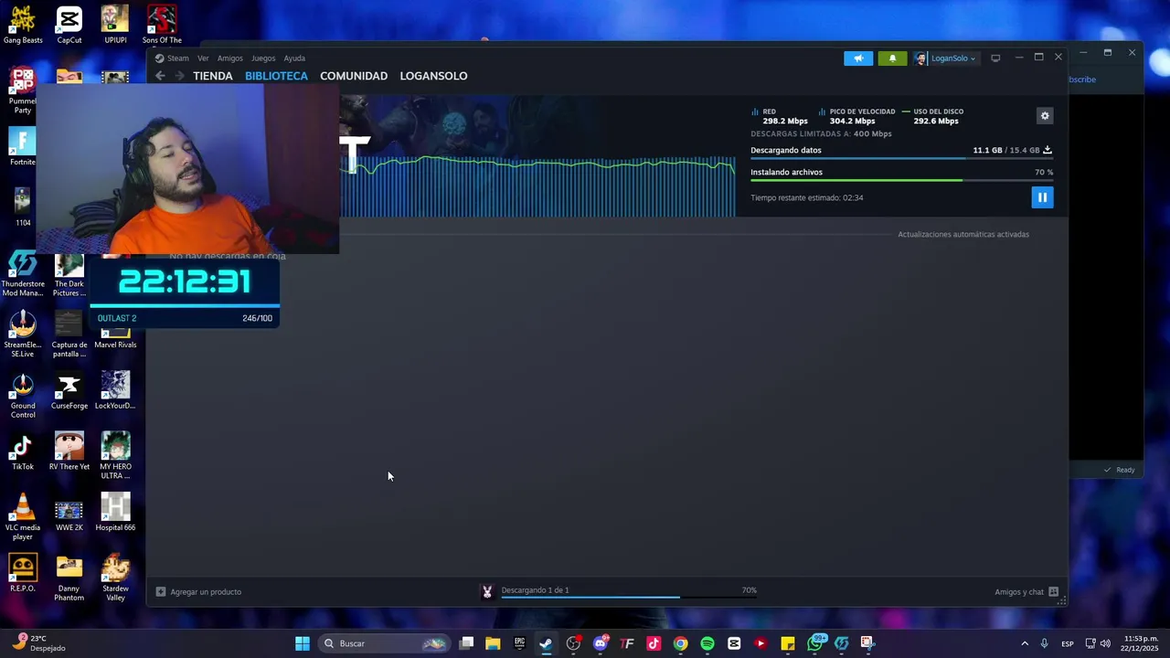Open R.E.P.O. desktop shortcut
This screenshot has width=1170, height=658.
[x=23, y=573]
